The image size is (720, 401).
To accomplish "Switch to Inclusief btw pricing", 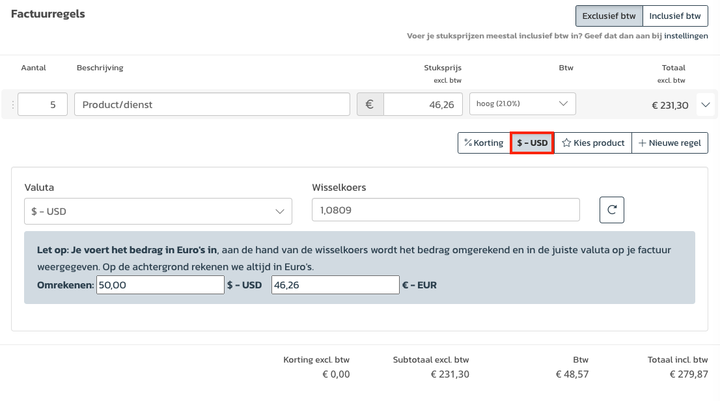I will (x=675, y=16).
